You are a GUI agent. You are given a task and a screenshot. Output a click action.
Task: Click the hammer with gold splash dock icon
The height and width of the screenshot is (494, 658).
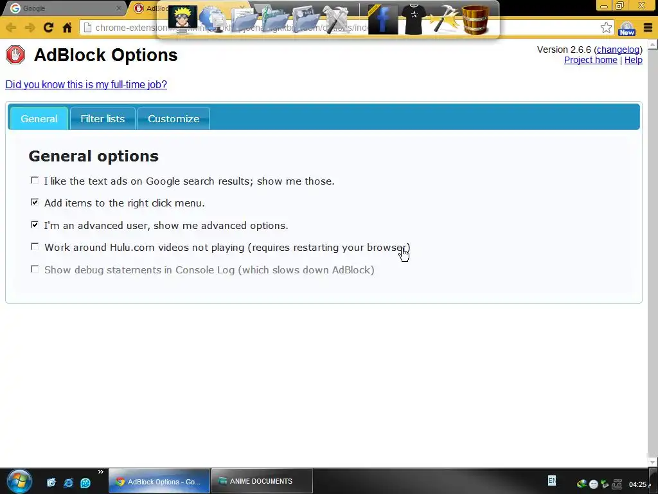pos(445,19)
